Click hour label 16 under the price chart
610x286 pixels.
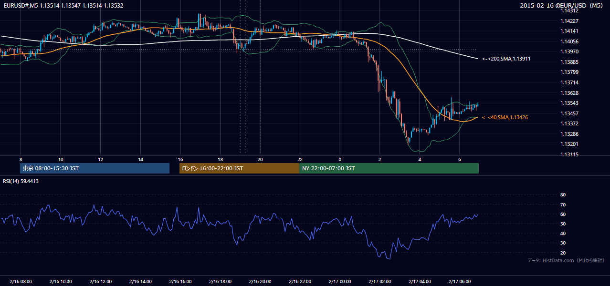(x=180, y=159)
